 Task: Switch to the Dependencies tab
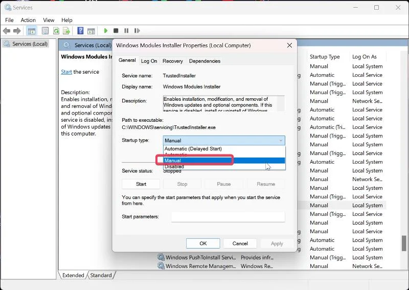pos(205,61)
